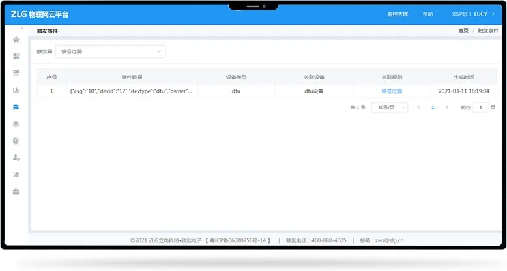Viewport: 507px width, 271px height.
Task: Click the next page arrow in pagination
Action: (446, 107)
